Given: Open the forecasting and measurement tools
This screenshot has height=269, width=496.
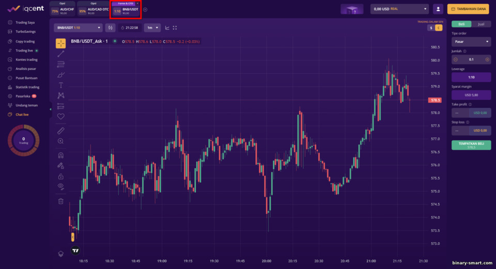Looking at the screenshot, I should coord(61,106).
